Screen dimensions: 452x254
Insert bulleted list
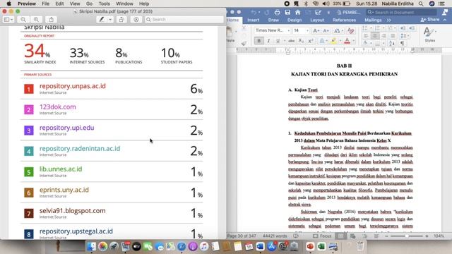click(x=365, y=28)
